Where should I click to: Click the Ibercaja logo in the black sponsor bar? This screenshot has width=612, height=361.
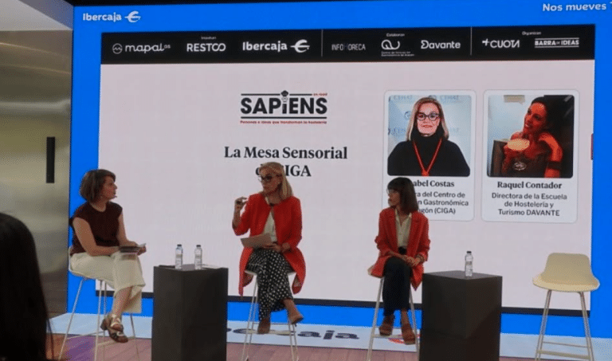pyautogui.click(x=276, y=46)
